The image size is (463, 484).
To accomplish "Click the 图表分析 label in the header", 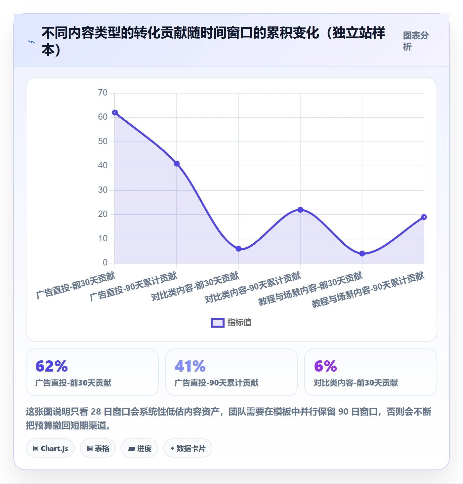I will (x=416, y=41).
